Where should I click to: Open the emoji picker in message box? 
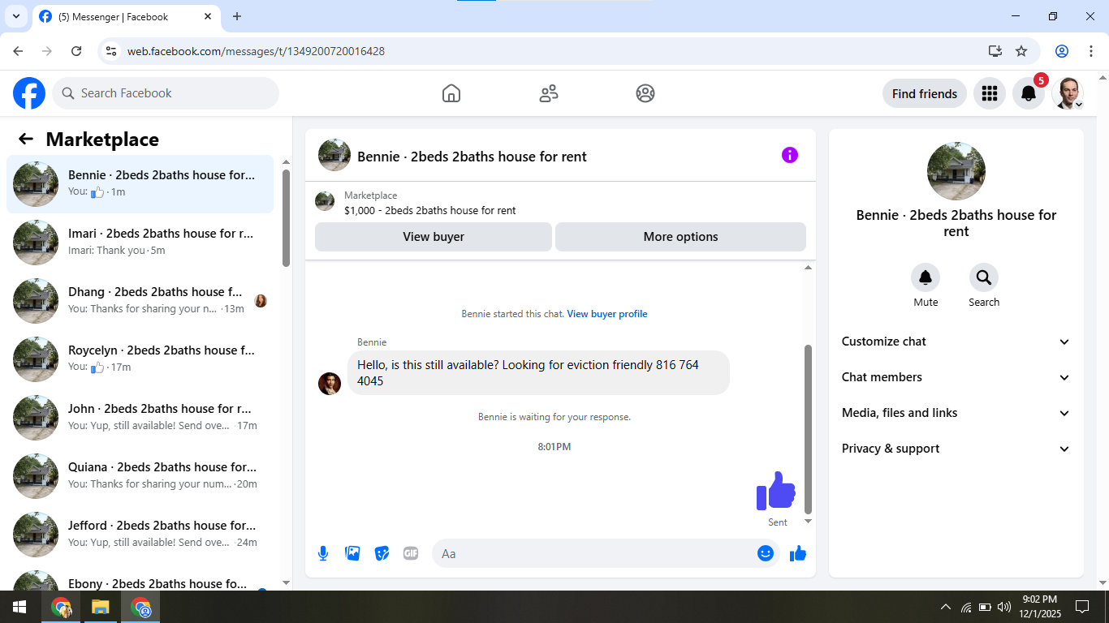[765, 553]
